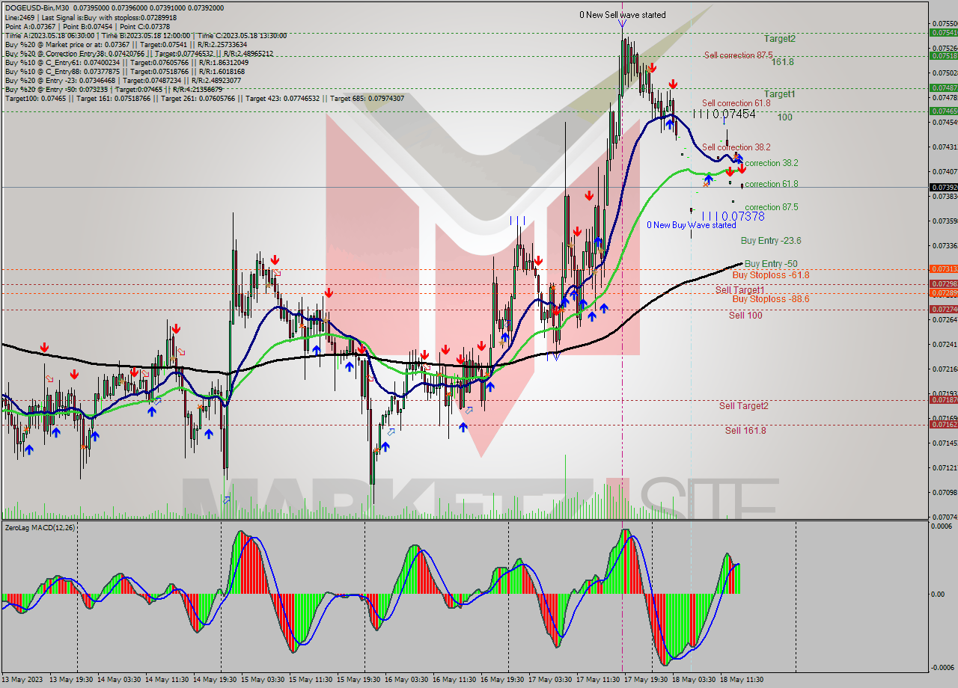Viewport: 958px width, 688px height.
Task: Select the green 'correction 87.5' label
Action: [771, 207]
